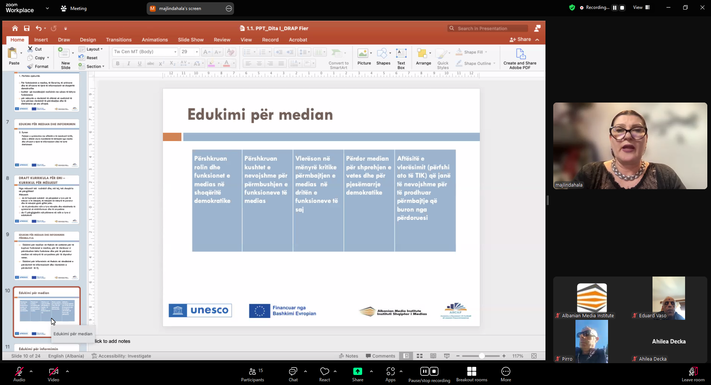Screen dimensions: 711x385
Task: Click Accessibility: Investigate in status bar
Action: 121,356
